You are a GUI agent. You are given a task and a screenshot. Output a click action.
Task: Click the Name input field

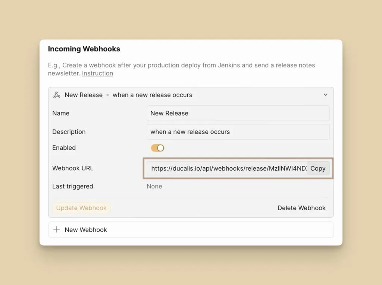[x=238, y=113]
